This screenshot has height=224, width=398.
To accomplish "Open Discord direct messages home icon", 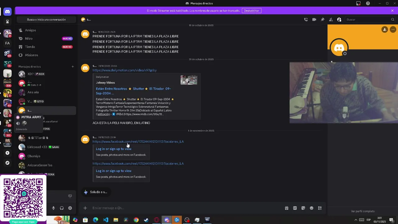I will 7,12.
